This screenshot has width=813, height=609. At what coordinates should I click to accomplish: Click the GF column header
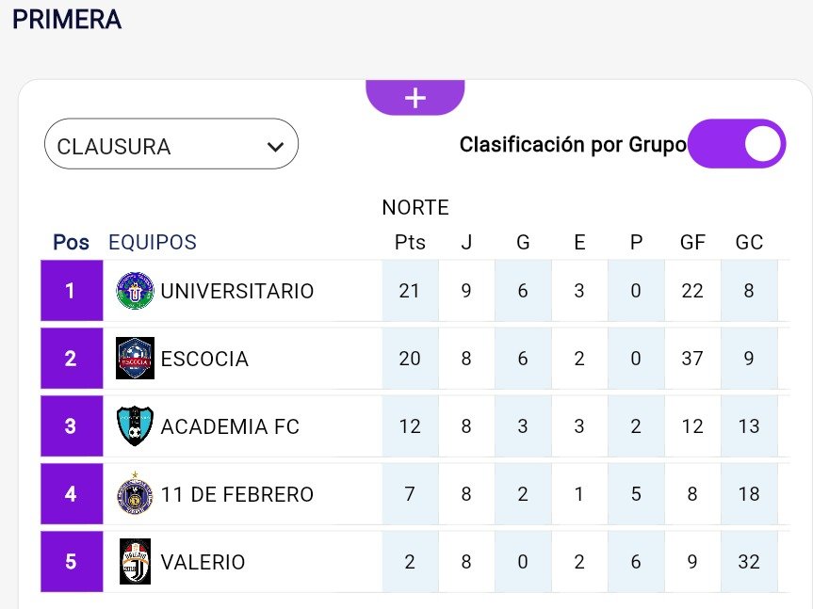[x=692, y=242]
